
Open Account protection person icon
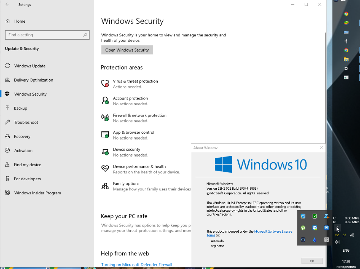[x=105, y=101]
